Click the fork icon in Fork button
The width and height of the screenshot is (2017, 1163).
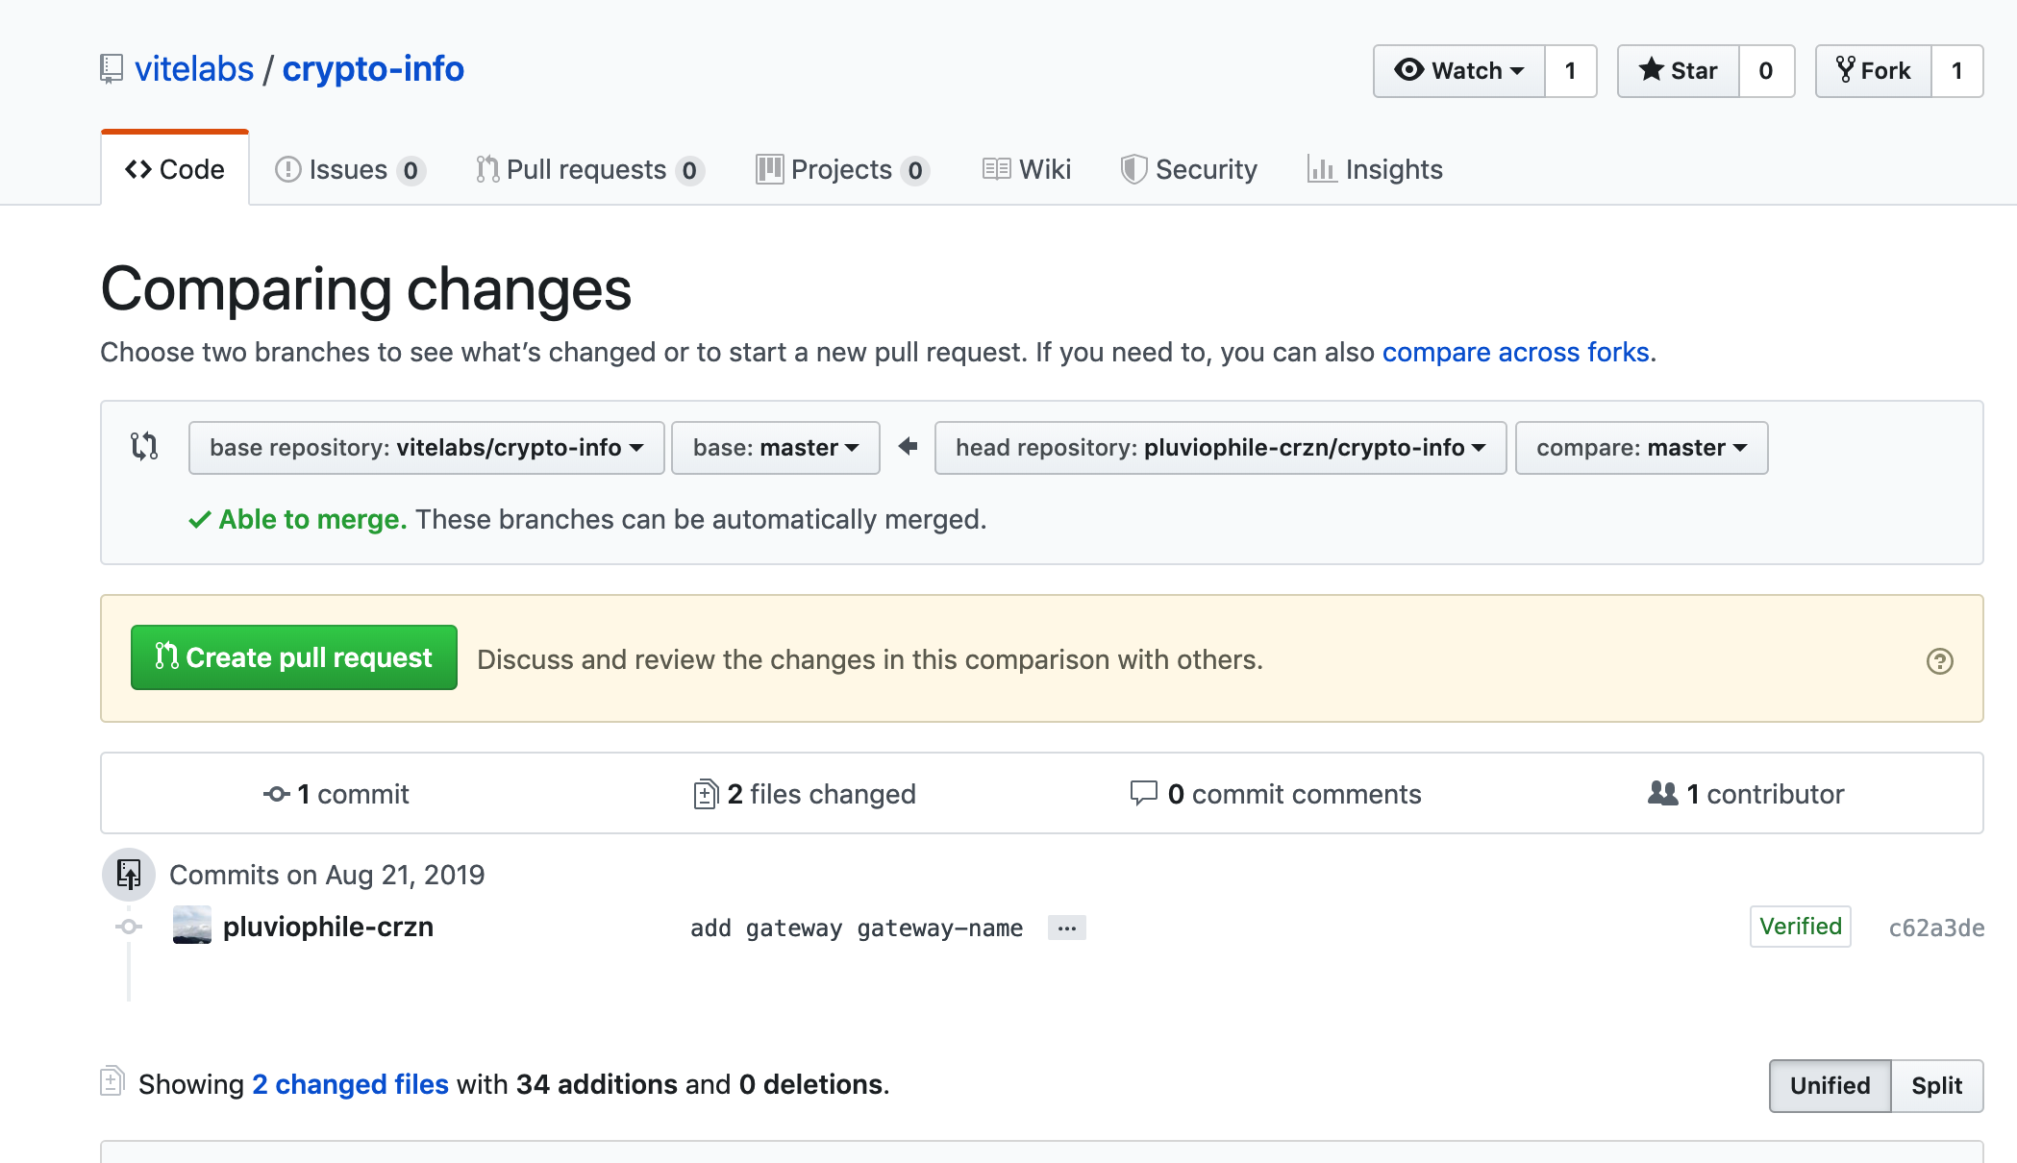1845,69
